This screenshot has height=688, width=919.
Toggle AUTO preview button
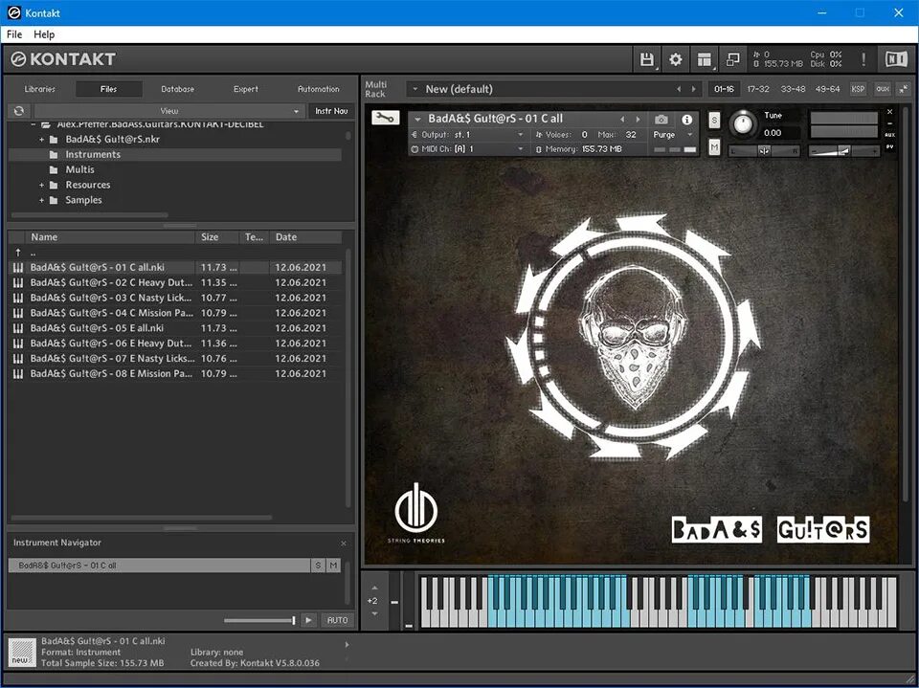coord(337,620)
